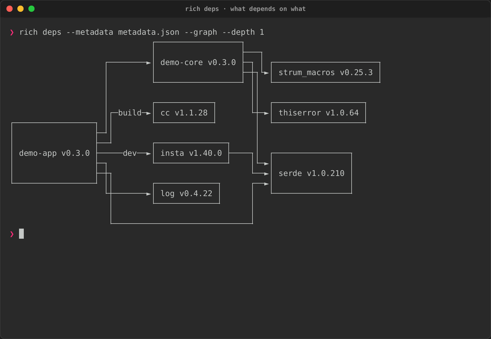Screen dimensions: 491x339
Task: Click the block cursor at the empty prompt
Action: [21, 234]
